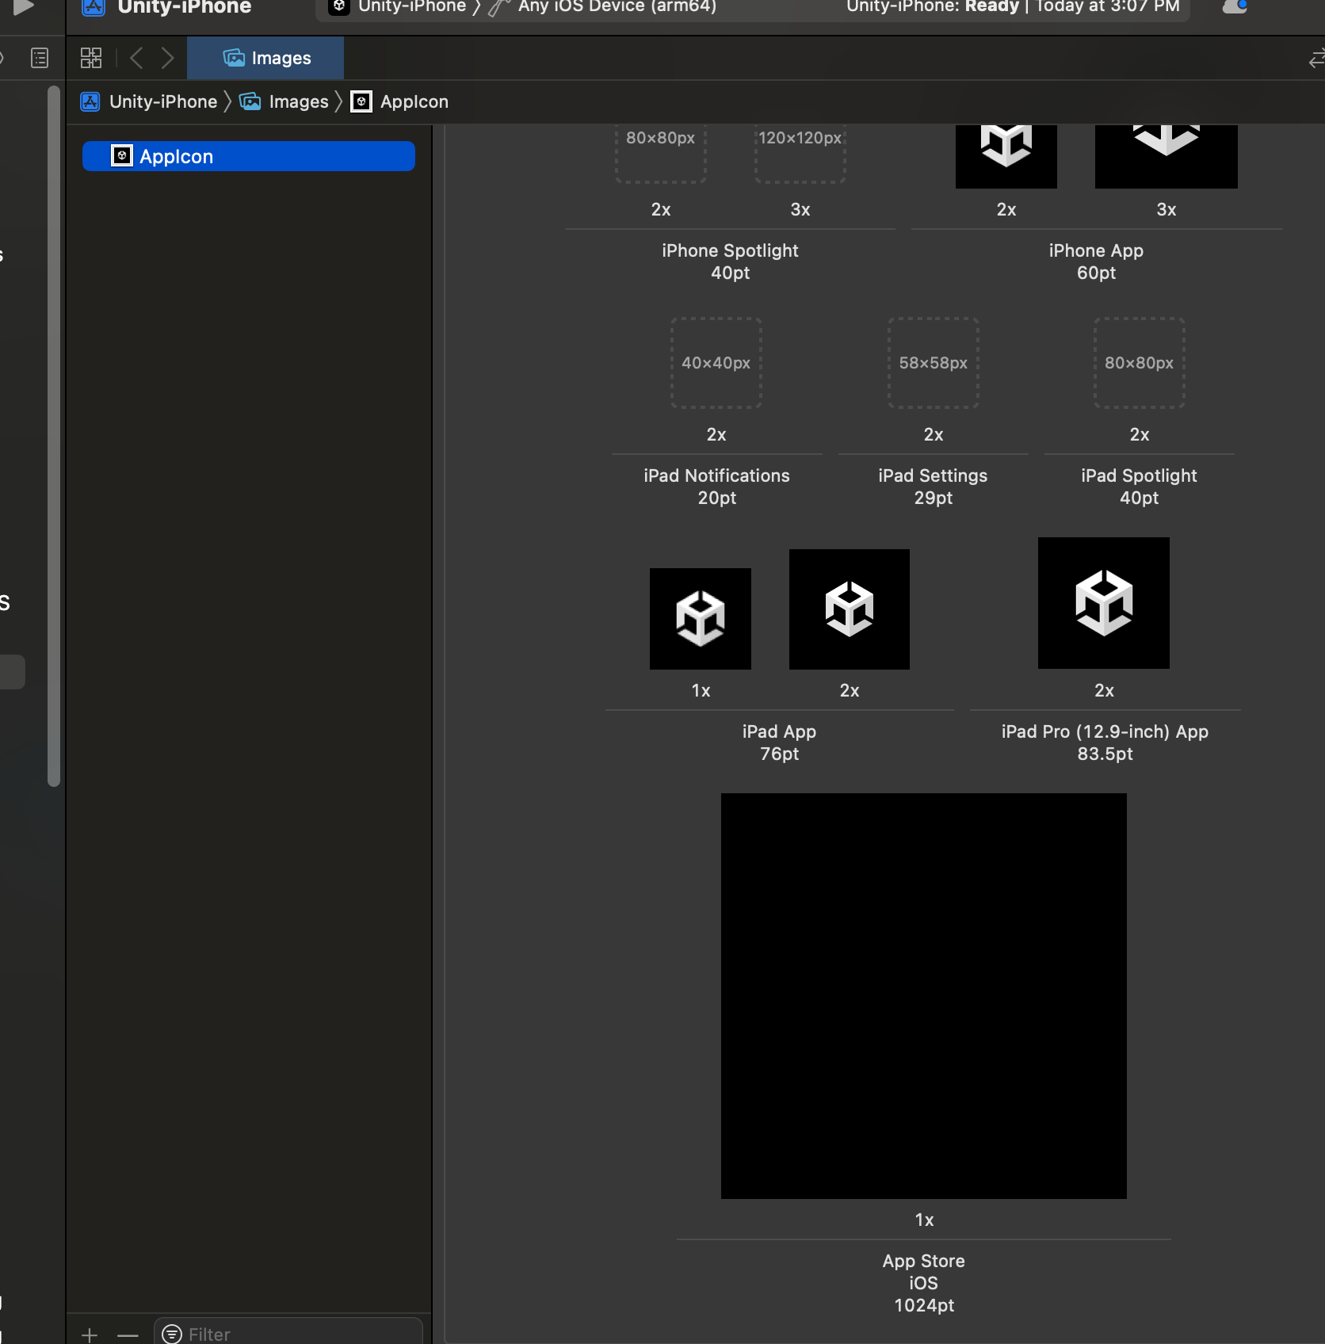Image resolution: width=1325 pixels, height=1344 pixels.
Task: Click the iPhone Spotlight 40pt label
Action: coord(731,262)
